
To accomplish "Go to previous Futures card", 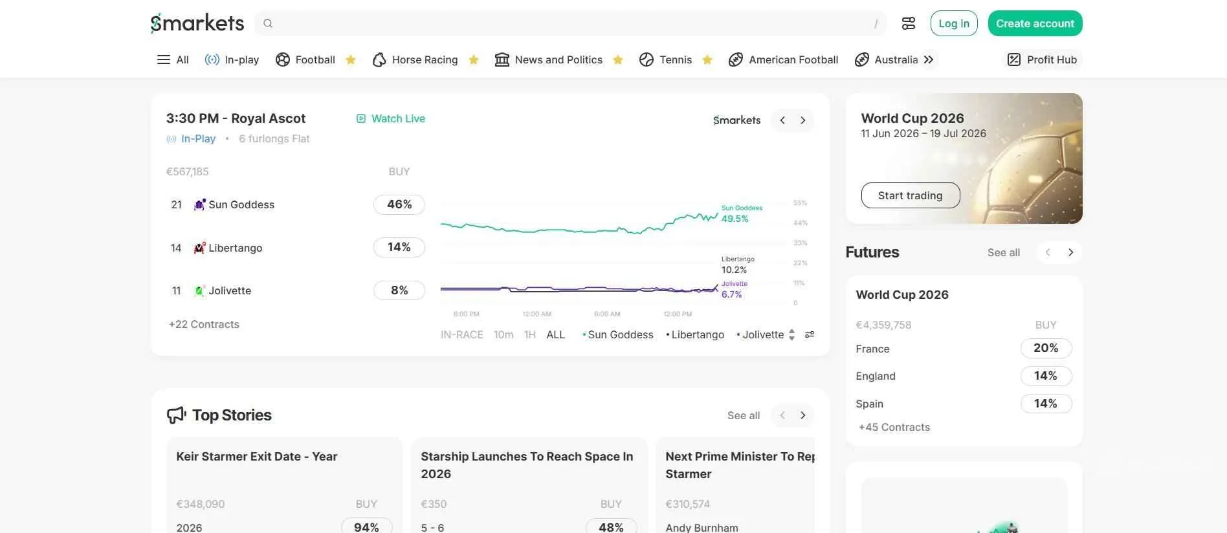I will coord(1048,252).
